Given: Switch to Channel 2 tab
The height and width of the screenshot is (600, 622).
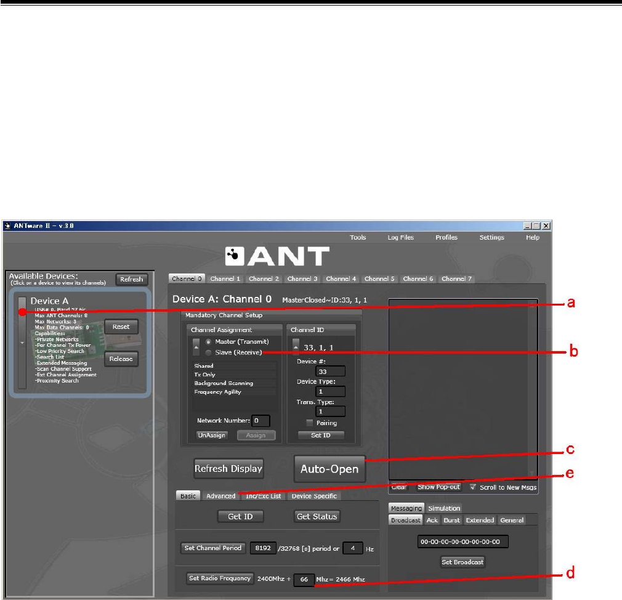Looking at the screenshot, I should click(x=264, y=278).
